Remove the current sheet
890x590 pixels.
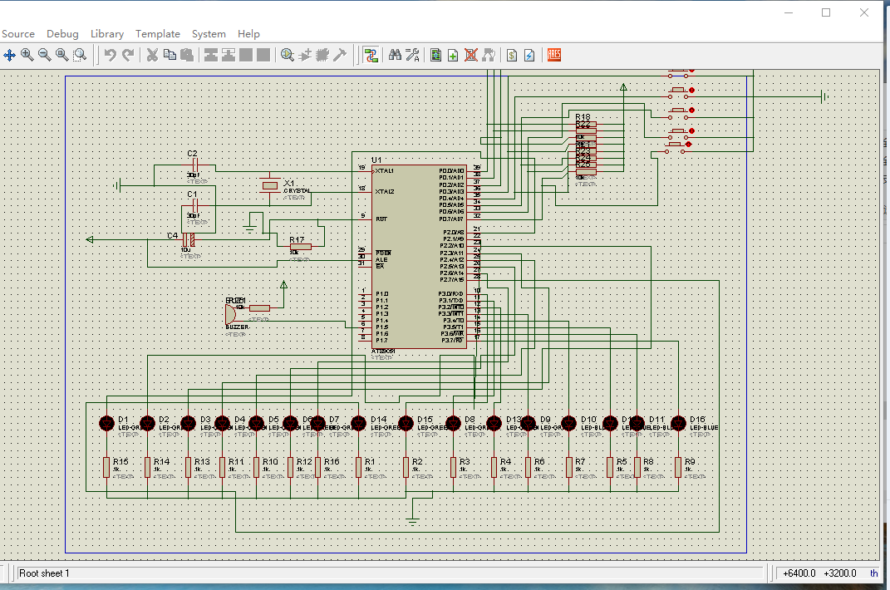point(470,55)
